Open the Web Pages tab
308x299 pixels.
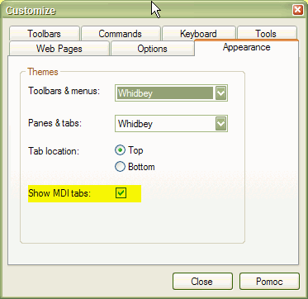59,49
